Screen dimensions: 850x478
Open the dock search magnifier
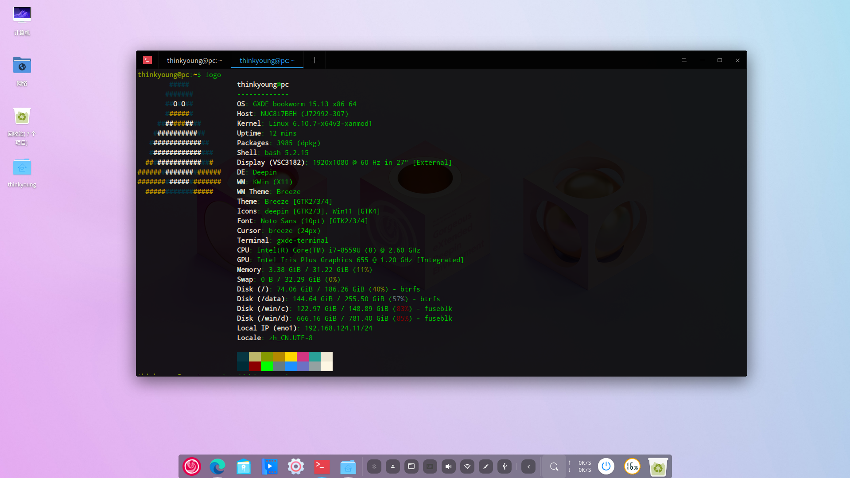554,466
